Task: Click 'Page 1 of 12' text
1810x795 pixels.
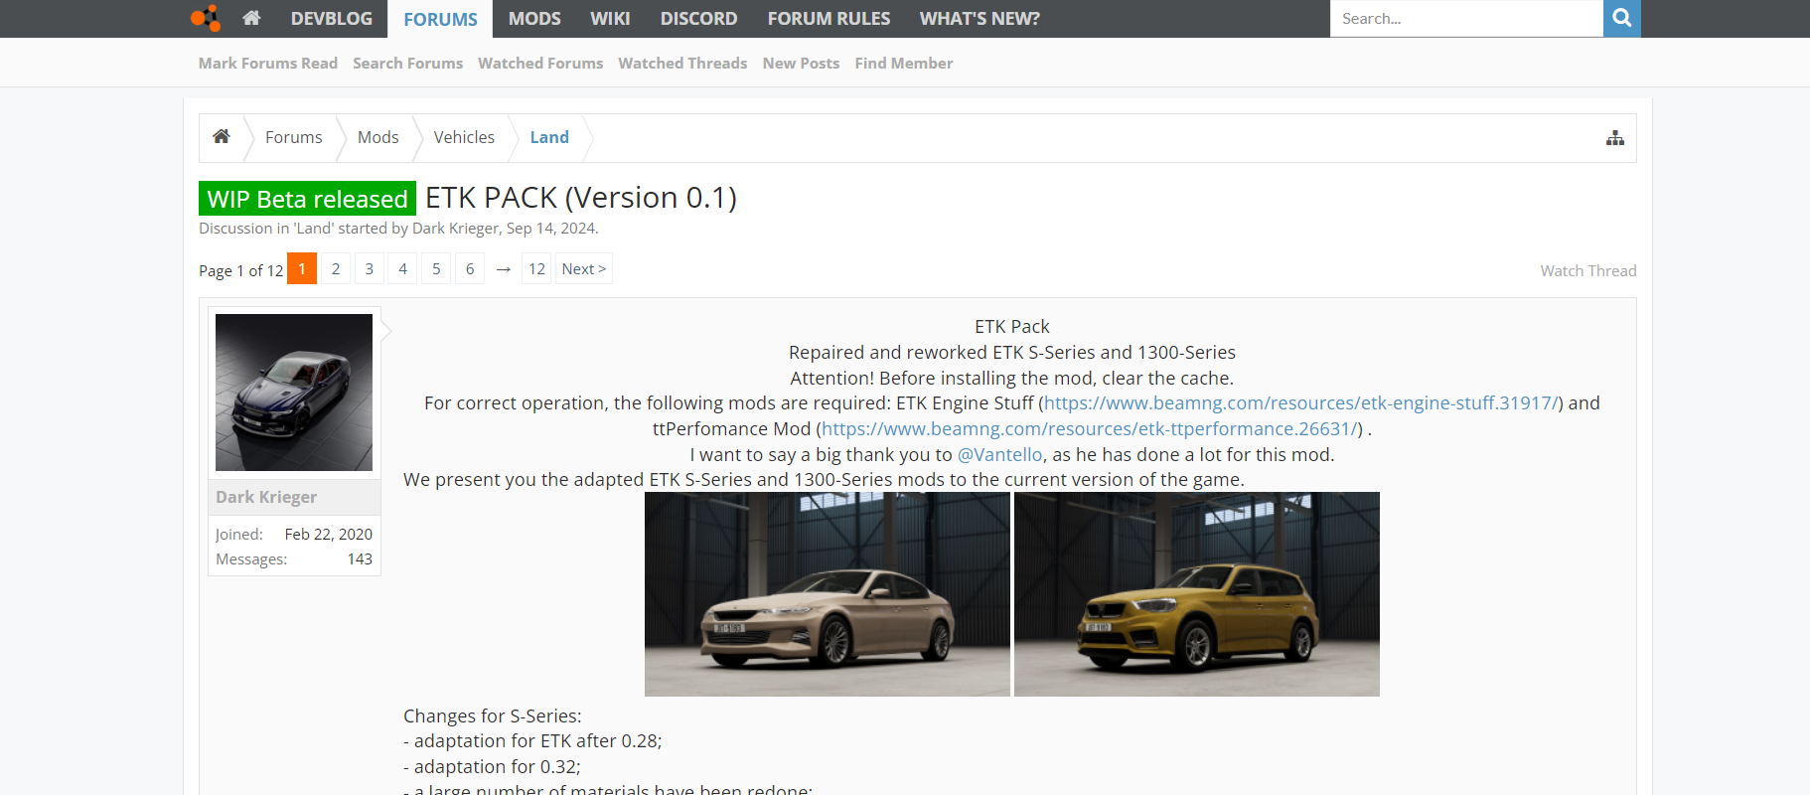Action: (241, 270)
